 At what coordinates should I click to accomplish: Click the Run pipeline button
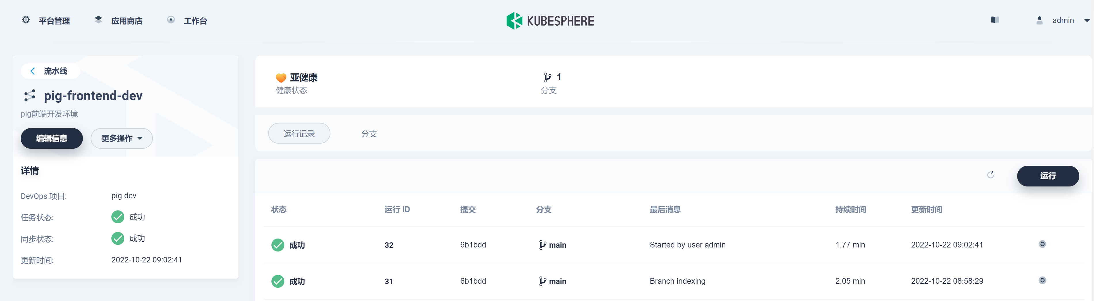click(1047, 176)
